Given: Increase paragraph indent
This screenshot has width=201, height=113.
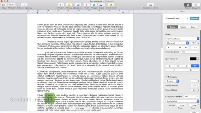Looking at the screenshot, I should tap(191, 70).
